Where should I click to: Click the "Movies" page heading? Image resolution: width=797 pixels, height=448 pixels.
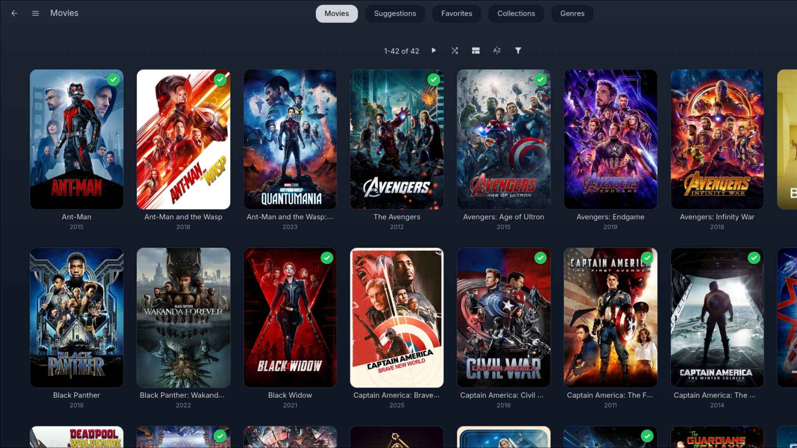point(64,13)
